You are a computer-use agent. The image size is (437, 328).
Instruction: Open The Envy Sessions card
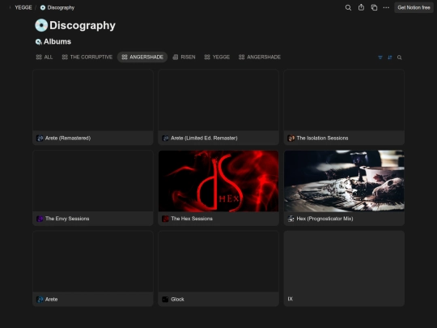93,188
